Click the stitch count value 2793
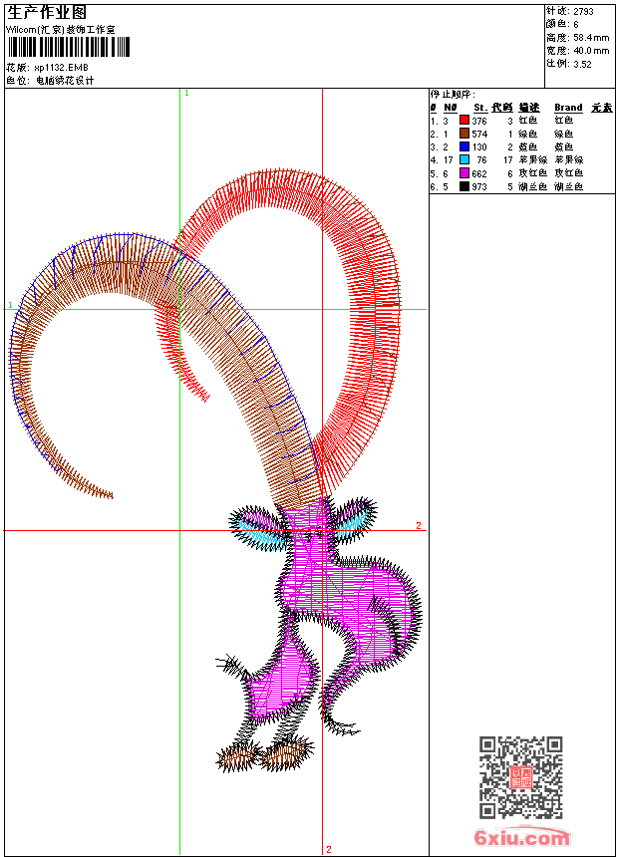 (583, 11)
